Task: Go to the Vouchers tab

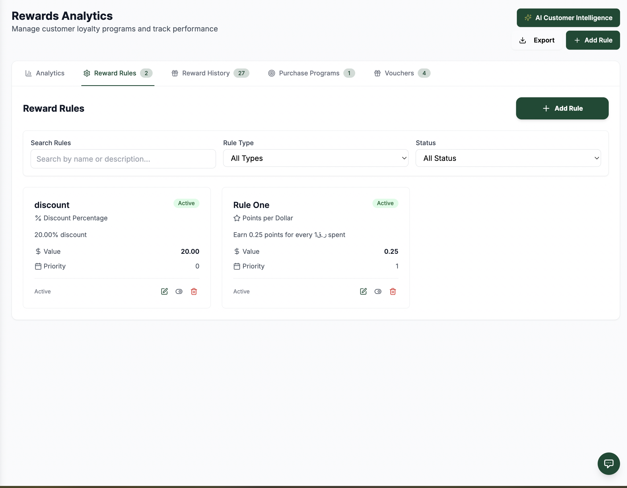Action: tap(402, 73)
